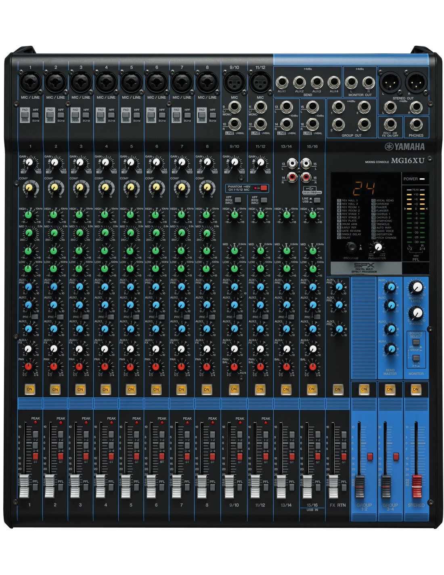This screenshot has width=444, height=575.
Task: Click the SEND MASTER AUX4 knob
Action: click(390, 348)
